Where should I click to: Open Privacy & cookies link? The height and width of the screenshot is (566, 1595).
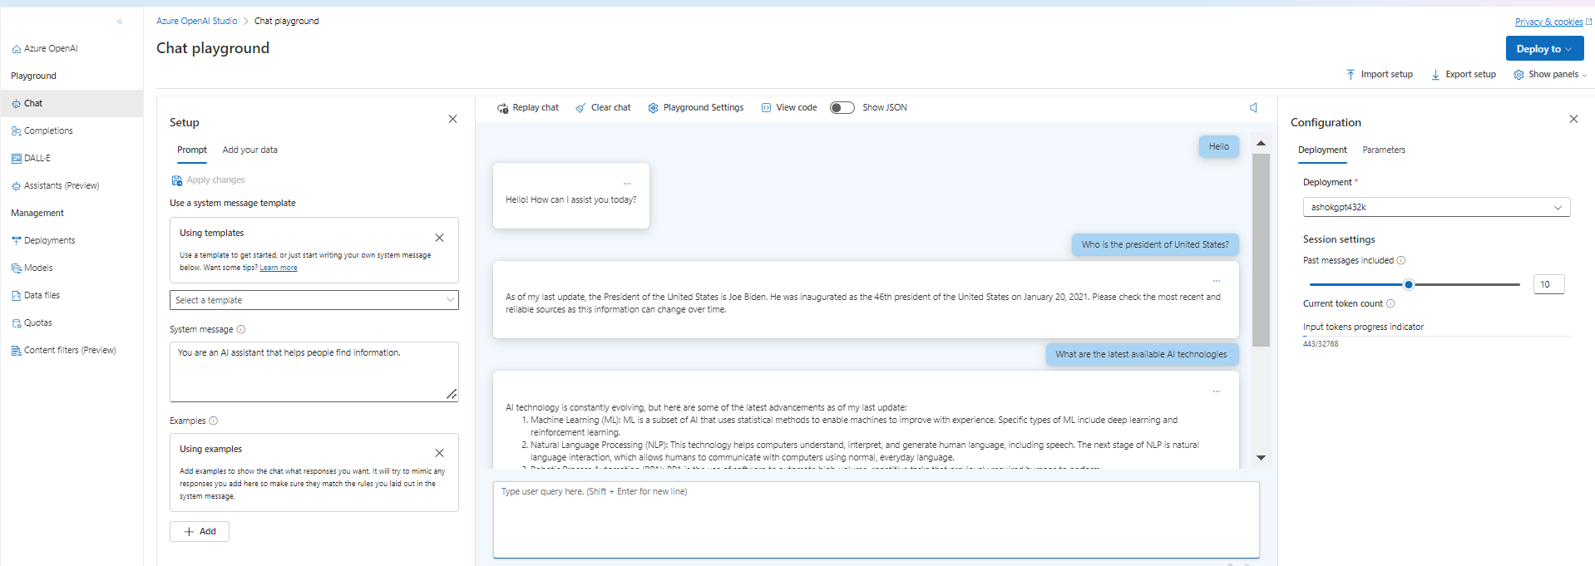click(1553, 22)
